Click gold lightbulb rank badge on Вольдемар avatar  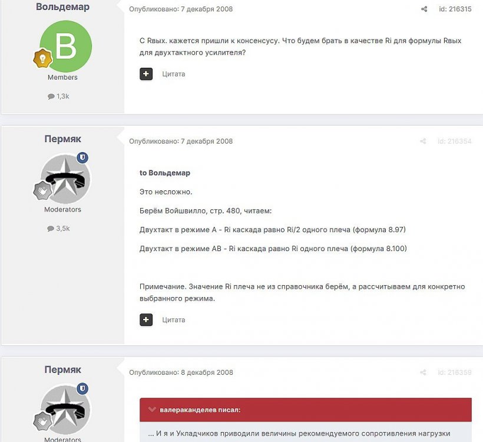tap(42, 58)
